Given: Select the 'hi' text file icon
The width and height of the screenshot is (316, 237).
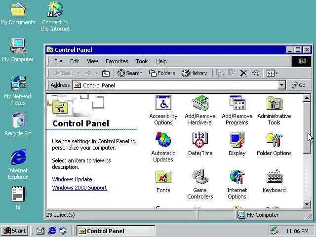Looking at the screenshot, I should [x=18, y=198].
